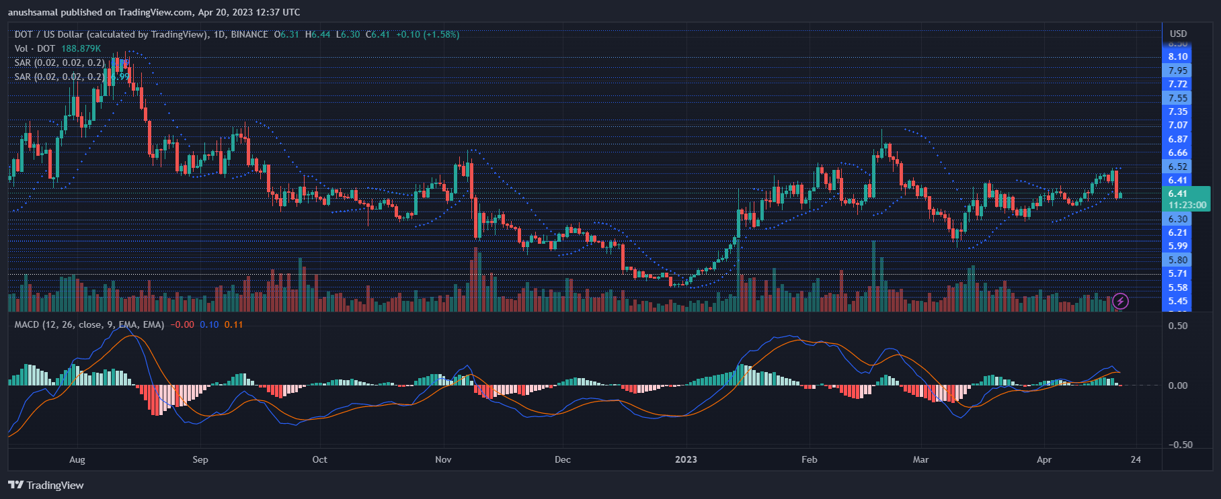Click the MACD orange signal value 0.11
1221x499 pixels.
(x=233, y=324)
